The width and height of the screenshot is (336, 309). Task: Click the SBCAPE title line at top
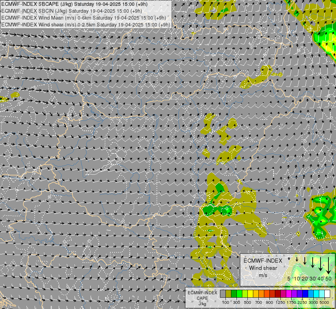tap(75, 4)
